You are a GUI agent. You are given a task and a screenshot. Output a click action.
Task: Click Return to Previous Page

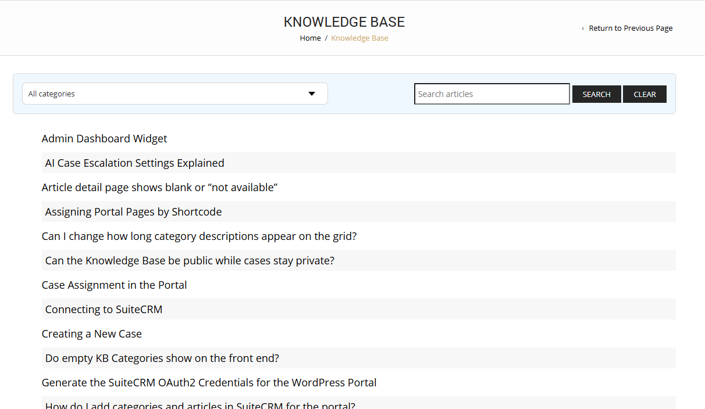pyautogui.click(x=631, y=28)
